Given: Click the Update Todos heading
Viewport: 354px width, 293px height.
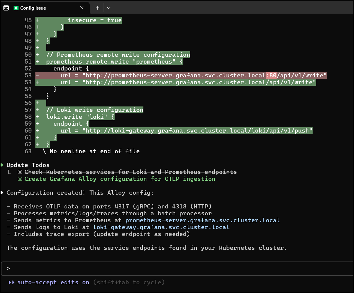Looking at the screenshot, I should coord(28,165).
